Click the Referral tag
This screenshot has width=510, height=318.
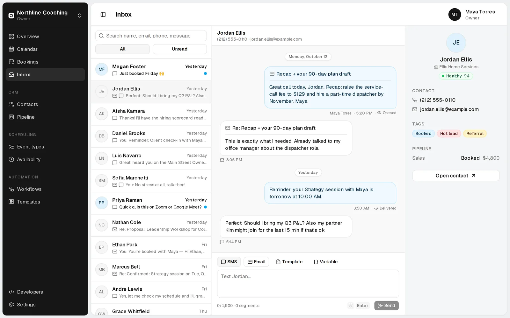coord(475,134)
